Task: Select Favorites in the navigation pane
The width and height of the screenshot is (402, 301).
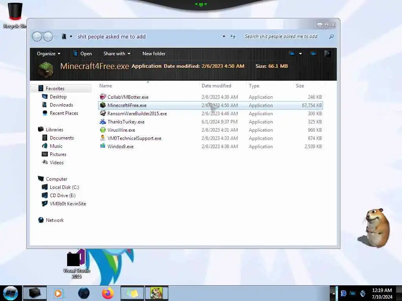Action: (55, 88)
